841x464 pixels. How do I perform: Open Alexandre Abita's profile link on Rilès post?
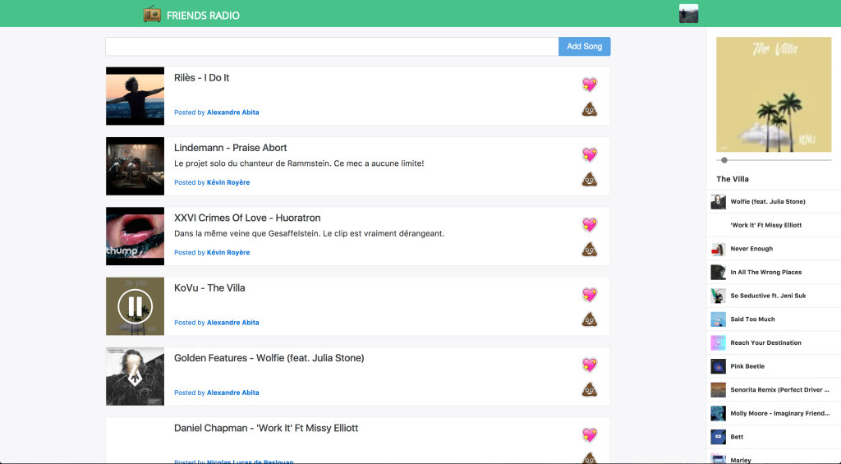point(232,113)
